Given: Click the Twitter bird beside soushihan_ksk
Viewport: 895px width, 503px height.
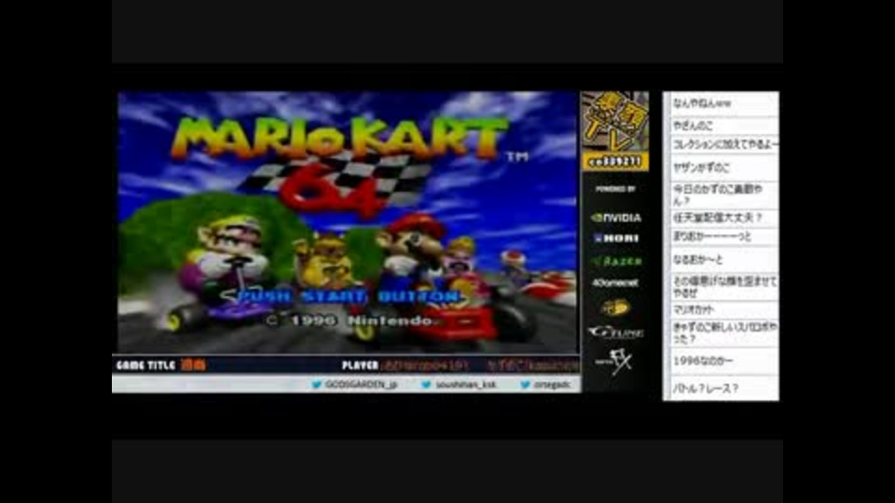Looking at the screenshot, I should pos(426,385).
